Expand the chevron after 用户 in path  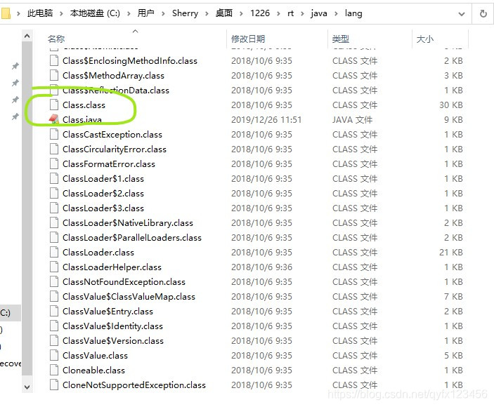tap(163, 13)
